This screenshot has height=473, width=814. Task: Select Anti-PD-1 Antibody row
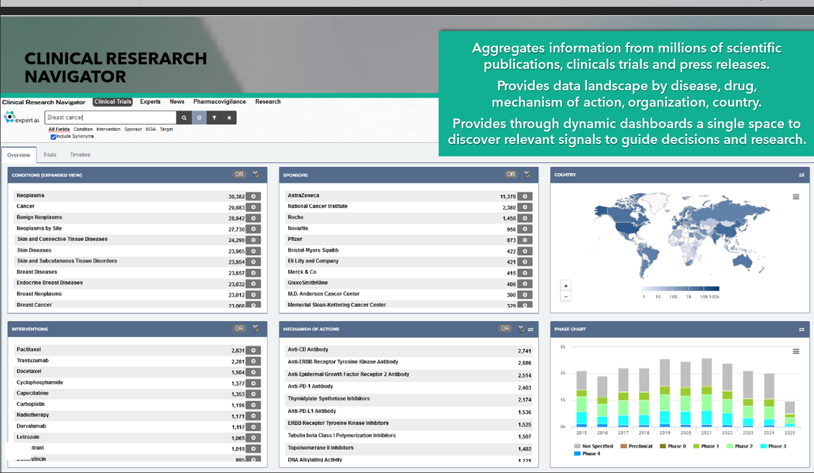[x=410, y=387]
